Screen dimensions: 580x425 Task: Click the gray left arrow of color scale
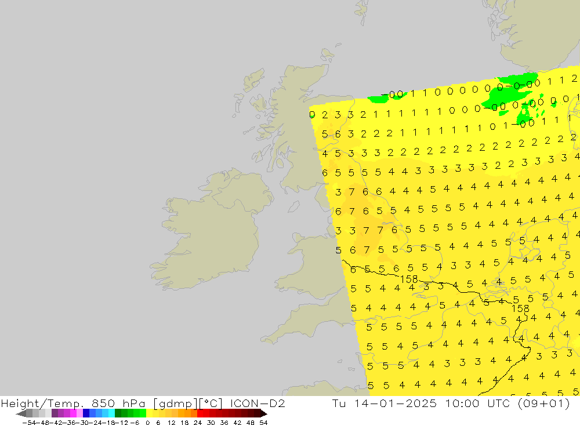click(x=21, y=413)
